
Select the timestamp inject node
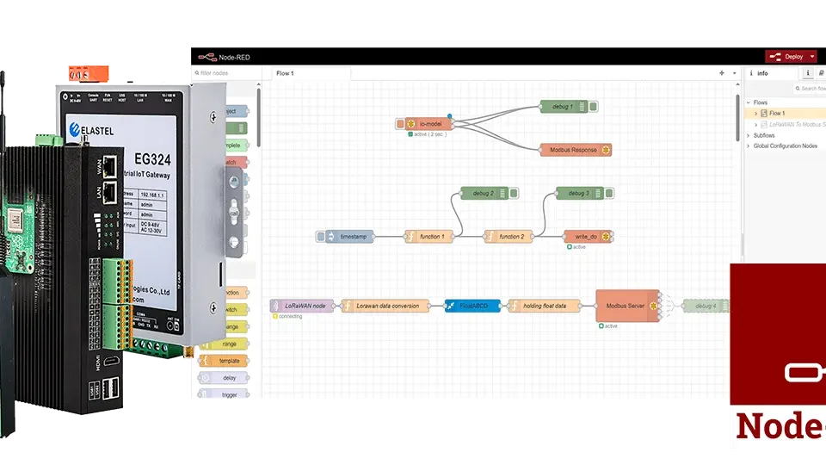349,237
